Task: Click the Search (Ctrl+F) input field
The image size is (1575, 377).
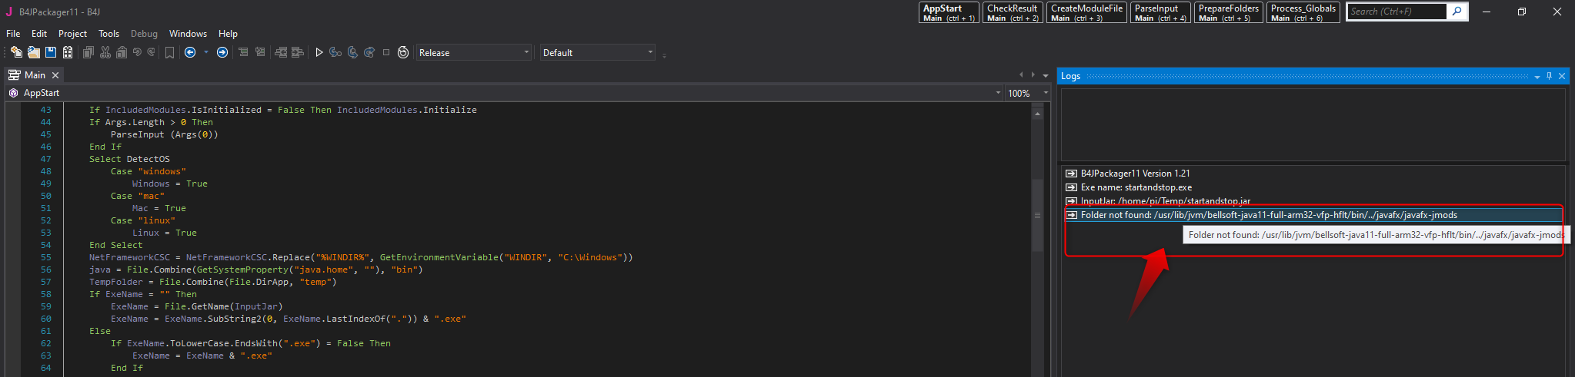Action: 1396,12
